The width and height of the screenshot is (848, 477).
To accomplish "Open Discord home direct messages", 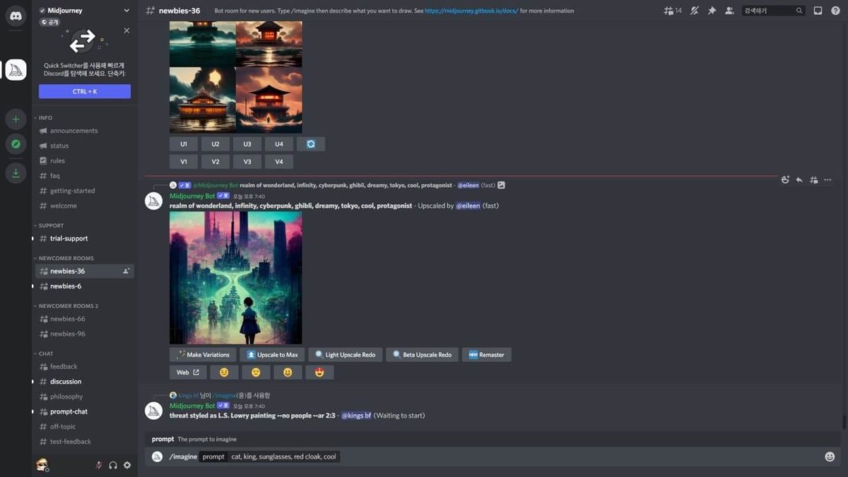I will 16,16.
